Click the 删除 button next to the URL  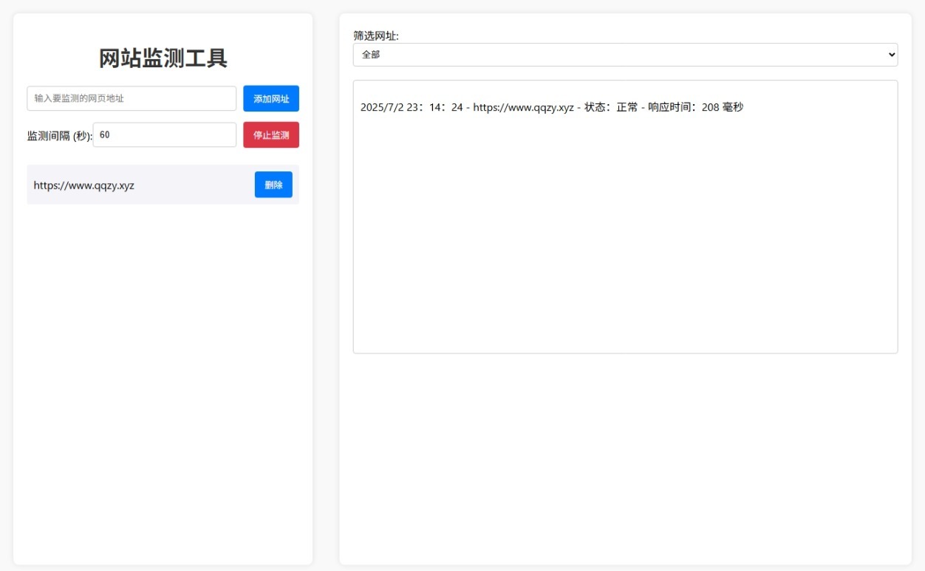(x=273, y=185)
